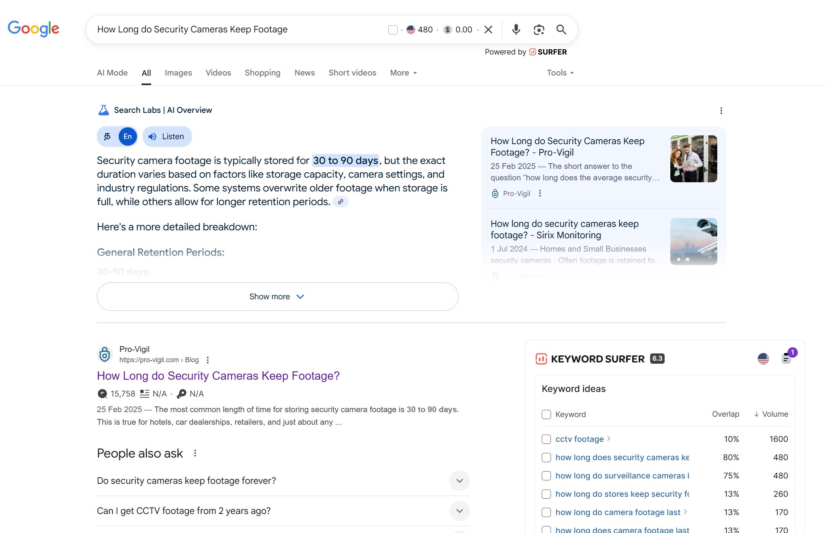Open the three-dot menu on the AI Overview
The width and height of the screenshot is (826, 533).
721,111
